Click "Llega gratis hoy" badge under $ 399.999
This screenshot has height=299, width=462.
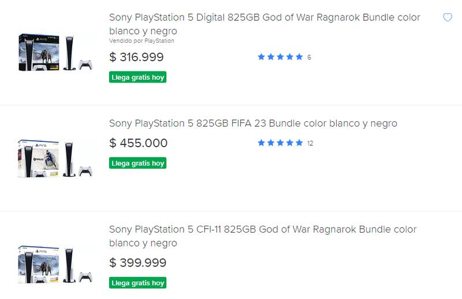pos(137,283)
